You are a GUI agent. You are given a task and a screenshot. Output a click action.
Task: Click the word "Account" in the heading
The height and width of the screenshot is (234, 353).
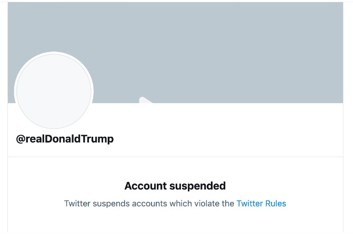click(x=144, y=186)
